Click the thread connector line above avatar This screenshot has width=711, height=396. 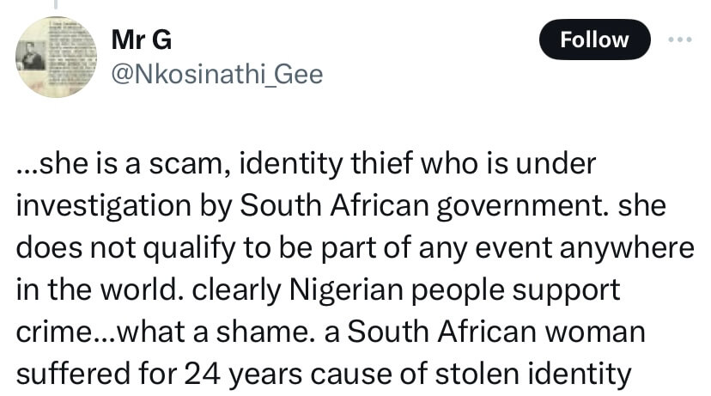pyautogui.click(x=56, y=4)
